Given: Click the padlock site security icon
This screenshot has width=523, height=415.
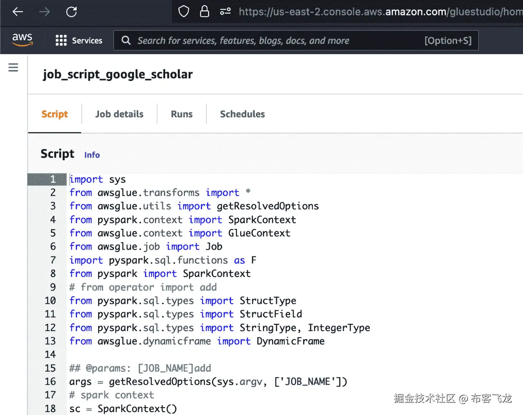Looking at the screenshot, I should [x=205, y=12].
